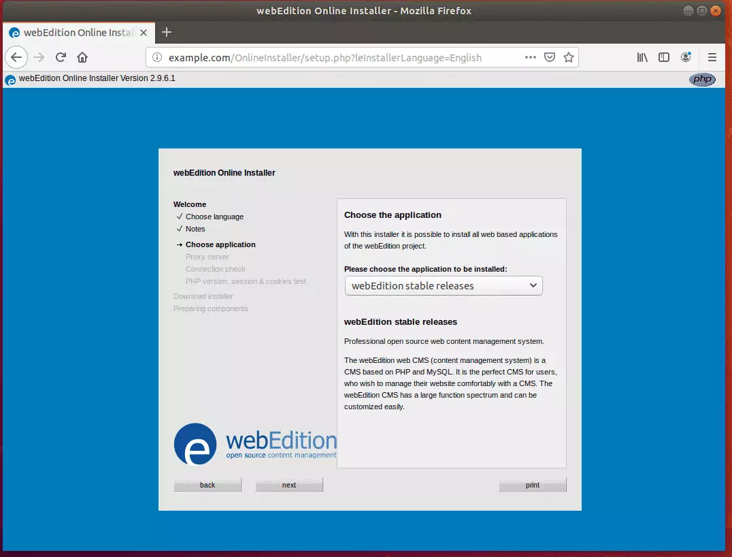Click the Download installer step
The image size is (732, 557).
pos(203,296)
